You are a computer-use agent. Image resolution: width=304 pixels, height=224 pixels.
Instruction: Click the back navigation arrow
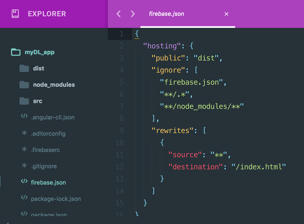tap(118, 14)
